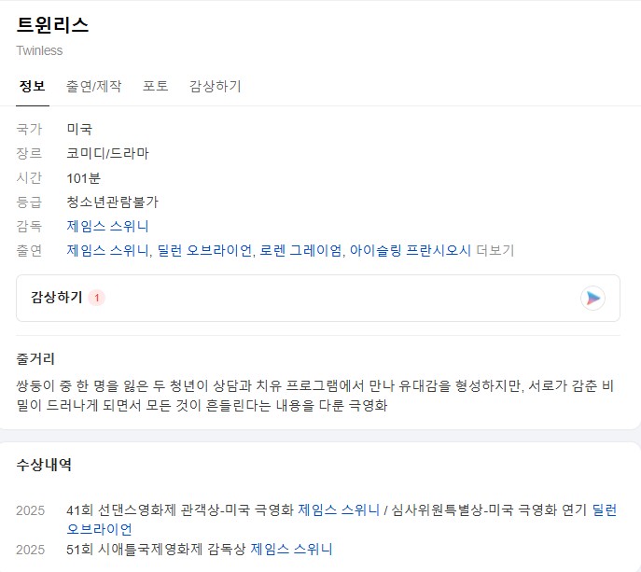Click the 로렌 그레이엄 cast link

300,250
